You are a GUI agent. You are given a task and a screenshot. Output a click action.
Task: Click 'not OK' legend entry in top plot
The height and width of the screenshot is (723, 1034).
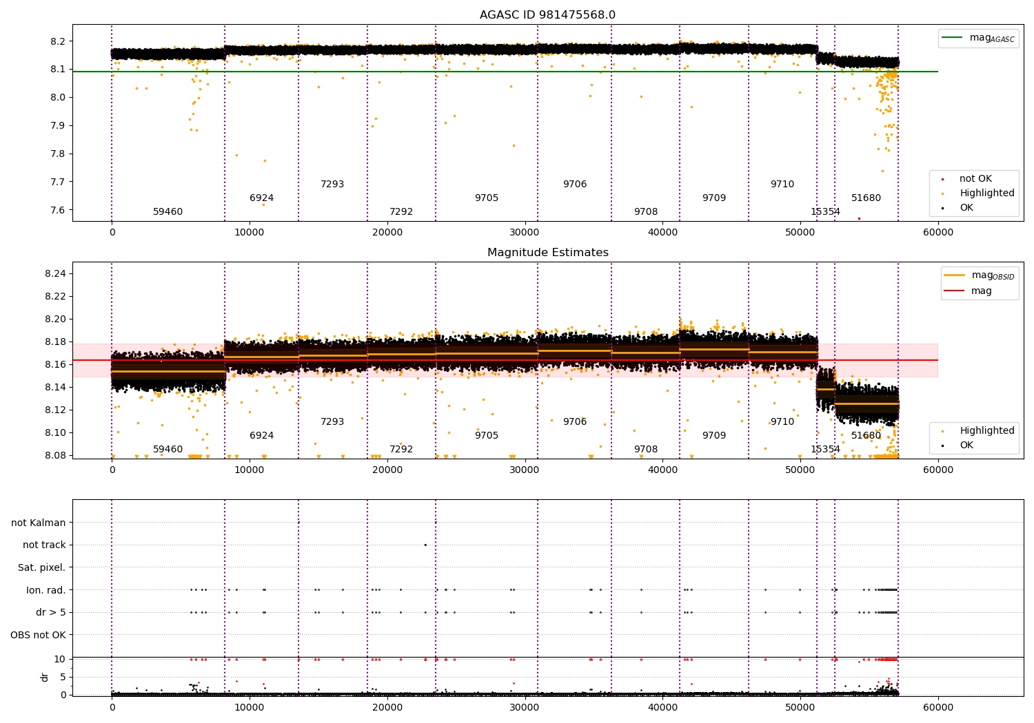(x=969, y=179)
